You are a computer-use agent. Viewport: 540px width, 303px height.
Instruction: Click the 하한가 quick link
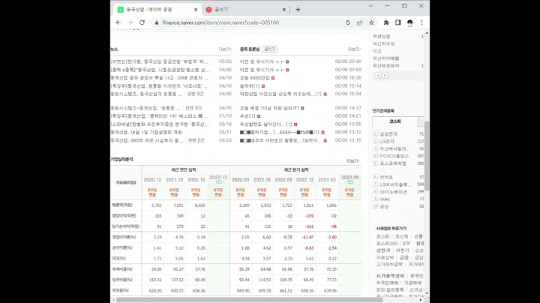[x=402, y=250]
